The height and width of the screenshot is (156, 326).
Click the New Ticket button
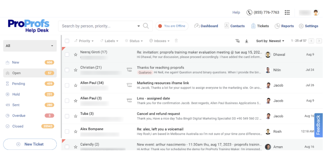[30, 144]
